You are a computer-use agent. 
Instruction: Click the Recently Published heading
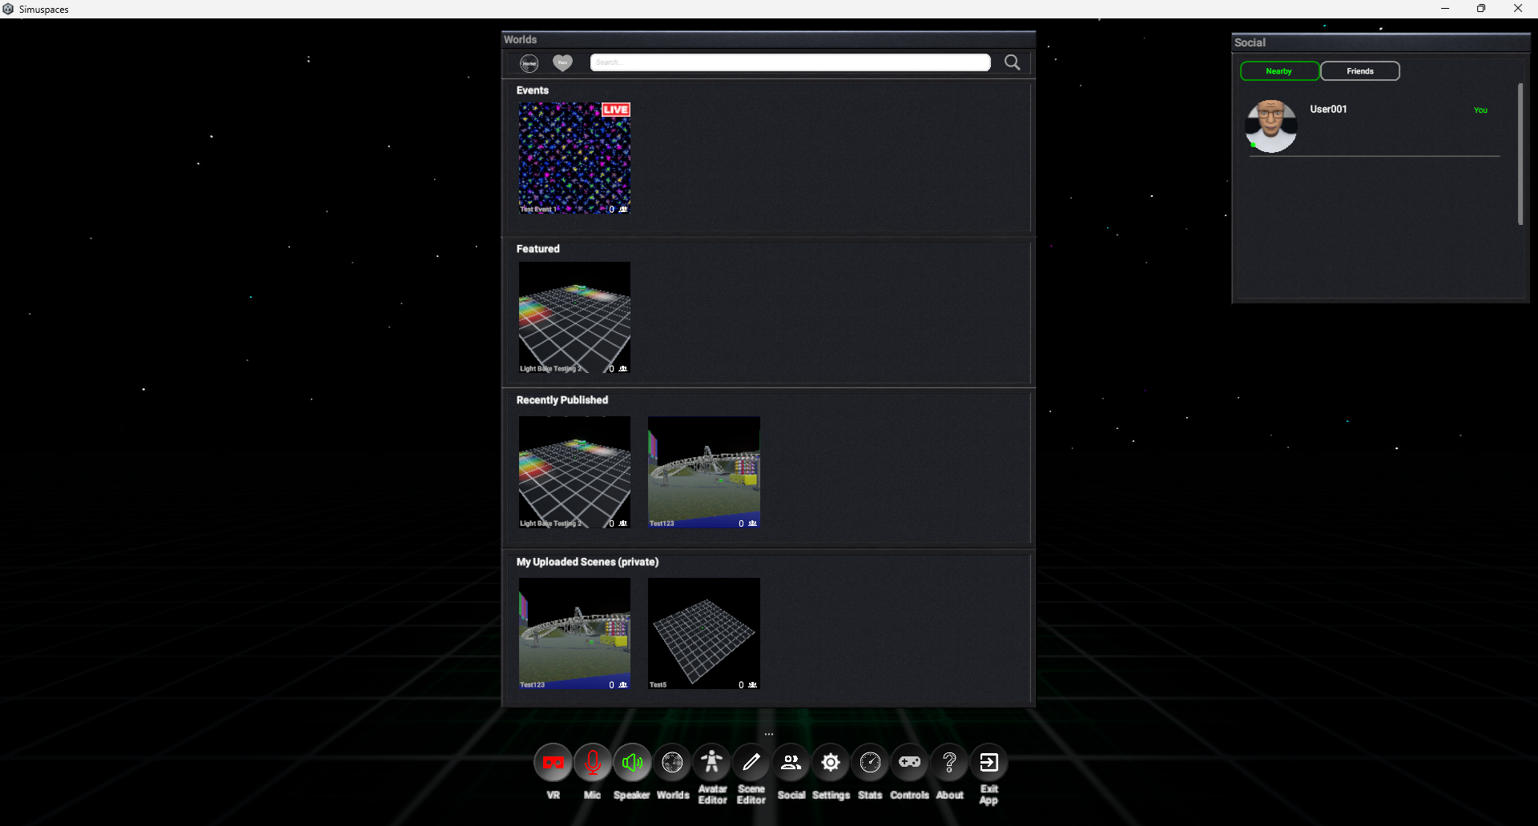(x=562, y=400)
